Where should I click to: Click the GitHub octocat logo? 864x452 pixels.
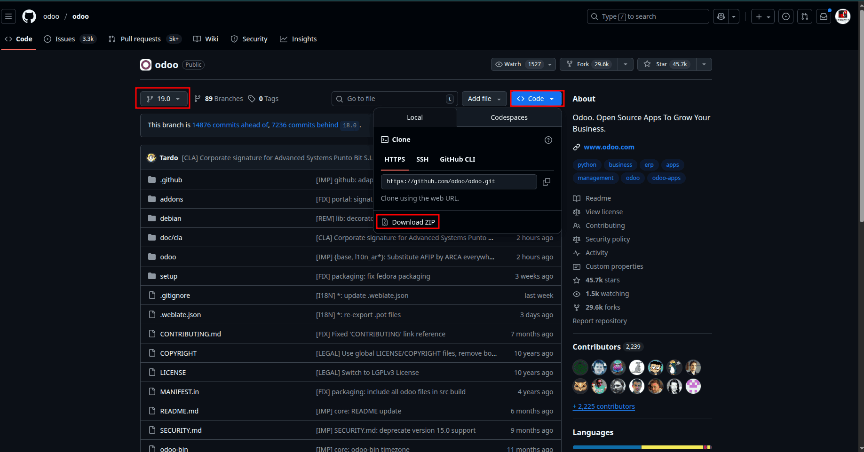click(x=29, y=16)
